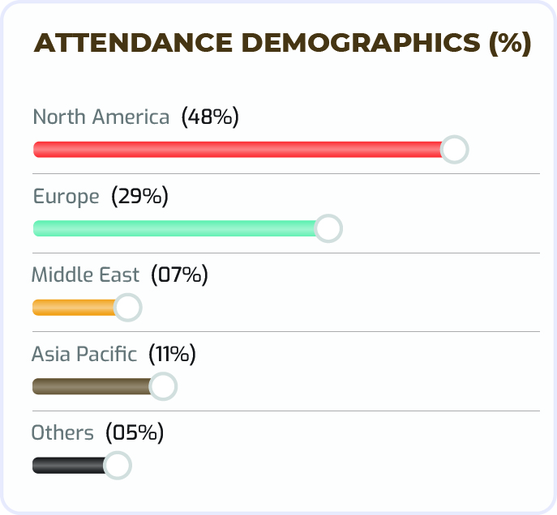Click the orange Middle East bar
The height and width of the screenshot is (515, 557).
[x=73, y=308]
